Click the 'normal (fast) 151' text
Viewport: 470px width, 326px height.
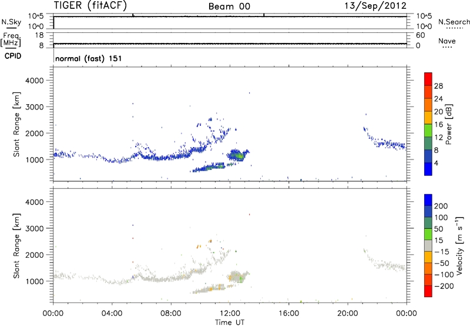(x=89, y=58)
